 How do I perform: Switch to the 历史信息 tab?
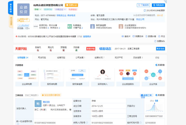[x=138, y=58]
